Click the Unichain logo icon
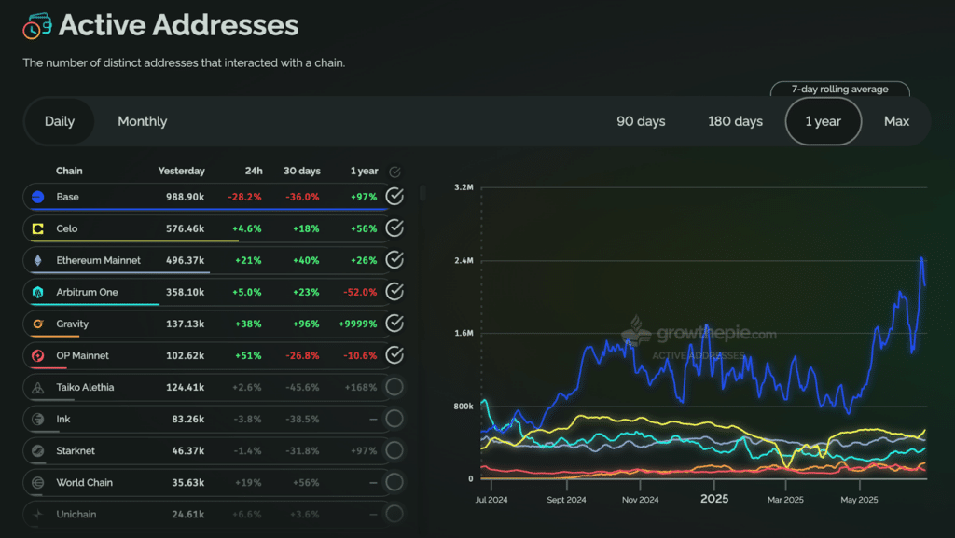The height and width of the screenshot is (538, 955). [37, 515]
